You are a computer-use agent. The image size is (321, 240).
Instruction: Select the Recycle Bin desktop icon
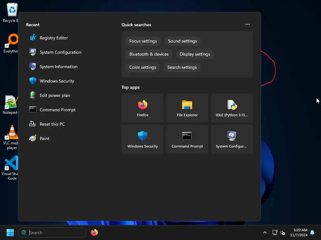click(11, 12)
